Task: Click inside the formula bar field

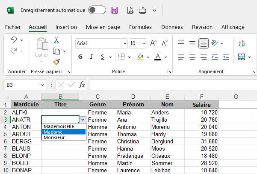Action: pyautogui.click(x=173, y=85)
